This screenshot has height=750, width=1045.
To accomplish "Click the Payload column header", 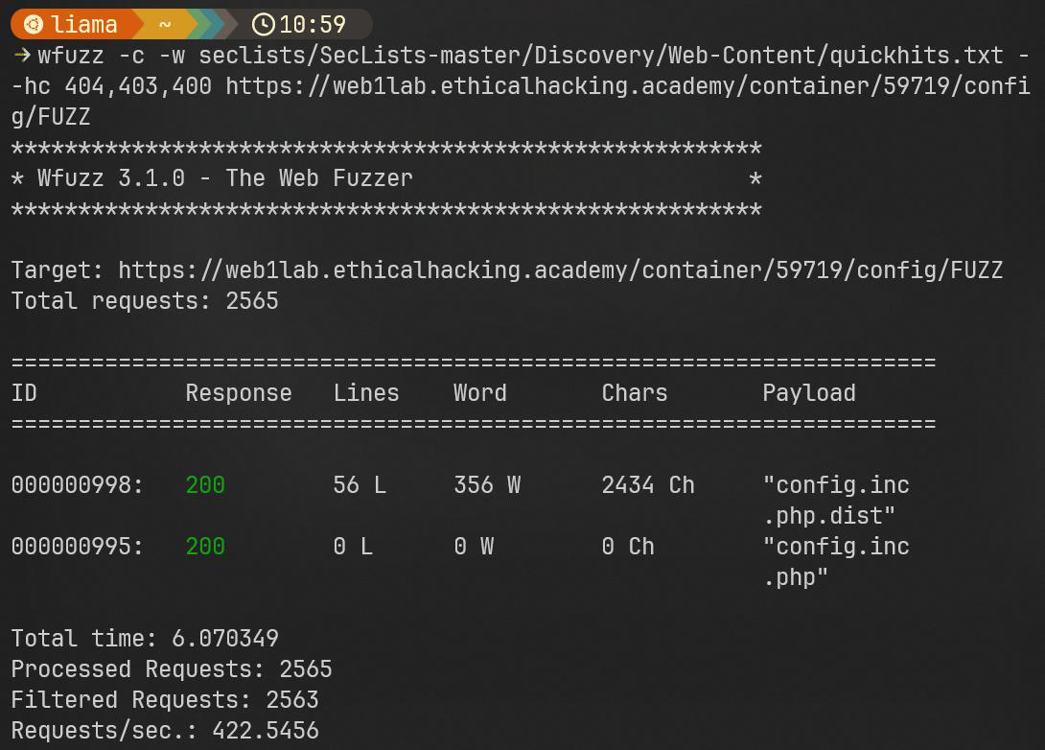I will [x=808, y=393].
